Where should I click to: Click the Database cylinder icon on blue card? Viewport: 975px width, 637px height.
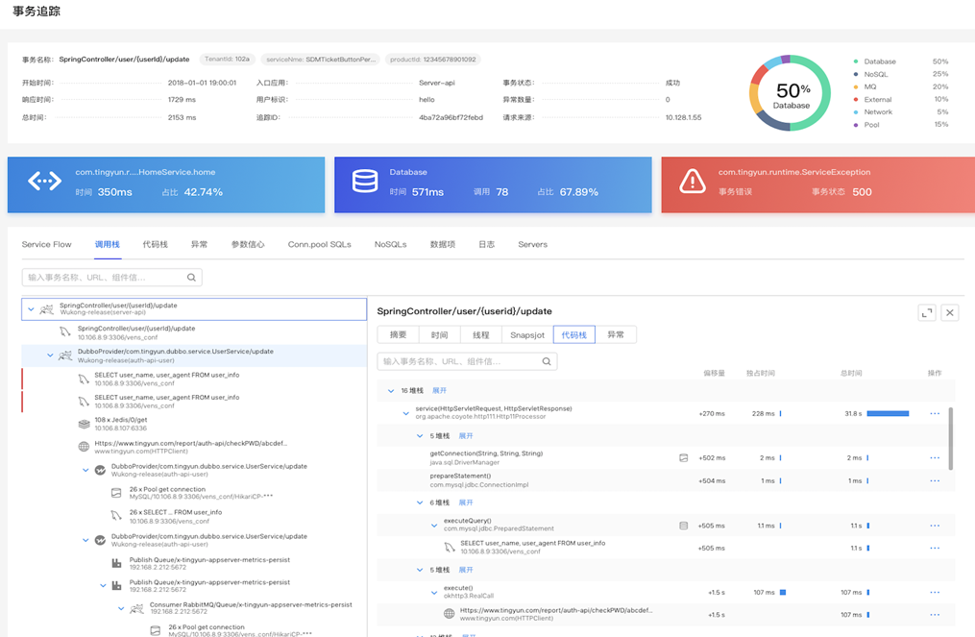pyautogui.click(x=365, y=181)
